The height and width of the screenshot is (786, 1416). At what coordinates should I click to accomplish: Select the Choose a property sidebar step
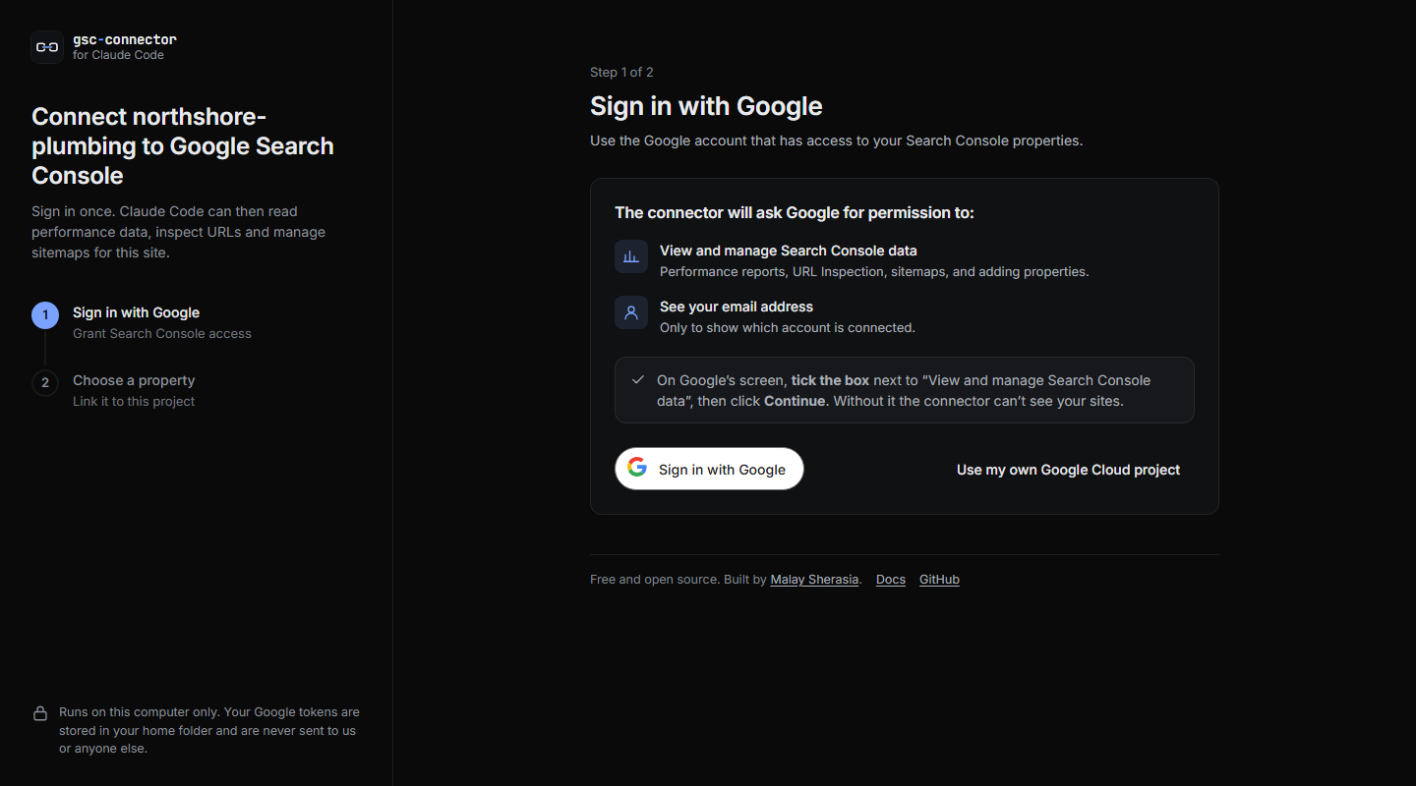(134, 380)
